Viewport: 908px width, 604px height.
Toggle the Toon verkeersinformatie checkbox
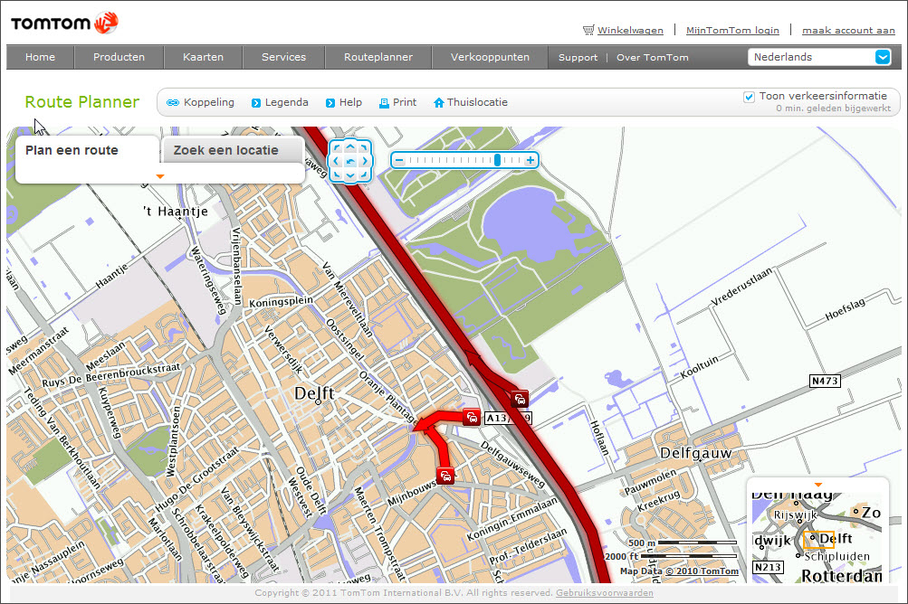point(749,97)
